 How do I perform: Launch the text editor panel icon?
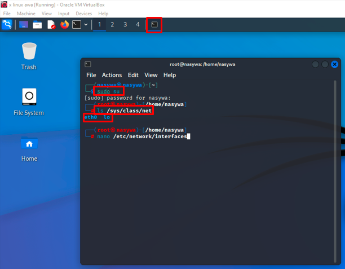51,24
